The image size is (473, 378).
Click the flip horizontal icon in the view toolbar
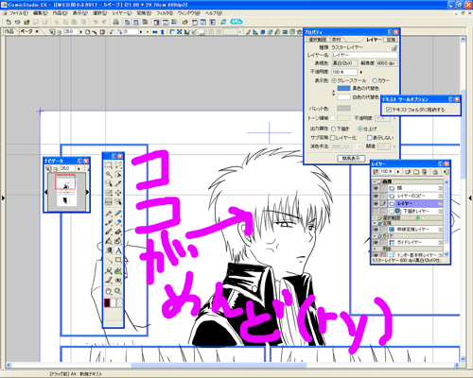coord(155,32)
